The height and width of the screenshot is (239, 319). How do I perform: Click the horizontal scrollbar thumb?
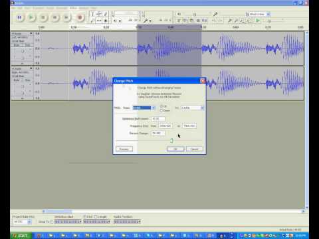click(x=59, y=212)
